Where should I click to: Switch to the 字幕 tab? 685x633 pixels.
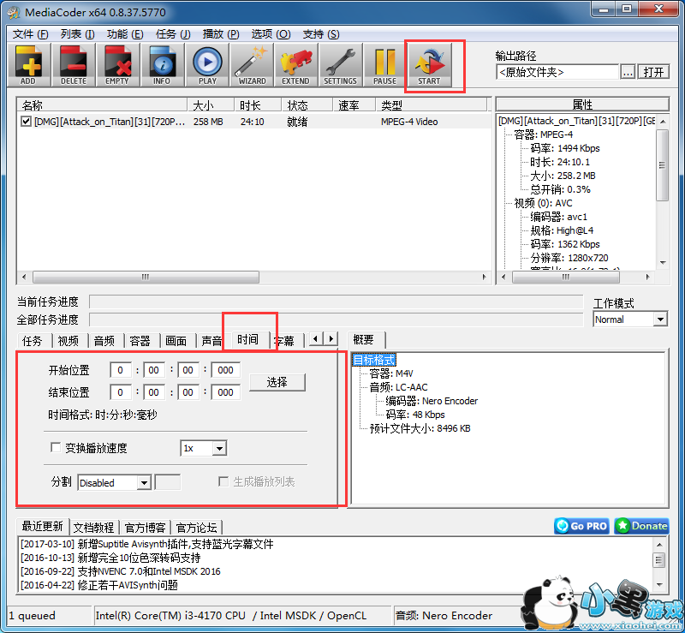285,339
